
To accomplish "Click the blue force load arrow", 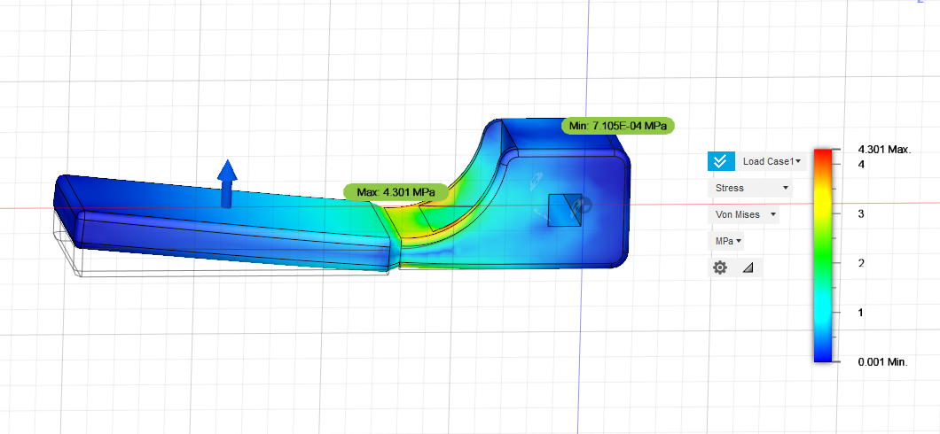I will pyautogui.click(x=227, y=183).
